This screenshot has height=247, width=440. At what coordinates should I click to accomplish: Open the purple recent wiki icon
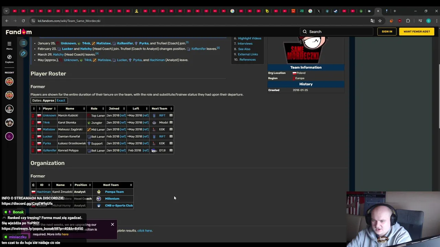[x=9, y=136]
